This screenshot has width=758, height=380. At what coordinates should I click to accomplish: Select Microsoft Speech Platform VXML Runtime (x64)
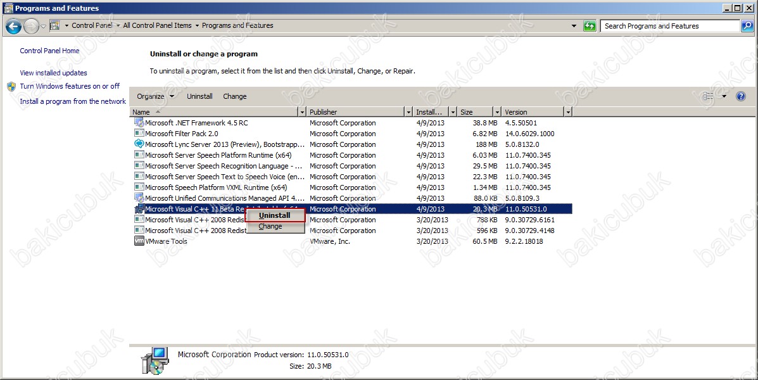[x=215, y=187]
